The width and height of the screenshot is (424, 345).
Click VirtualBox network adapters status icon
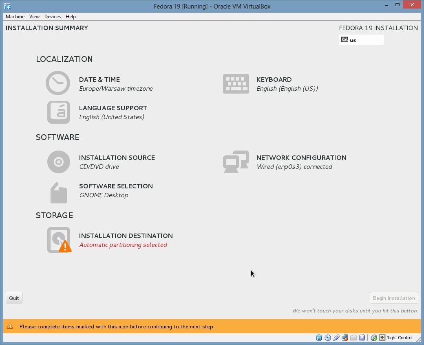click(345, 338)
